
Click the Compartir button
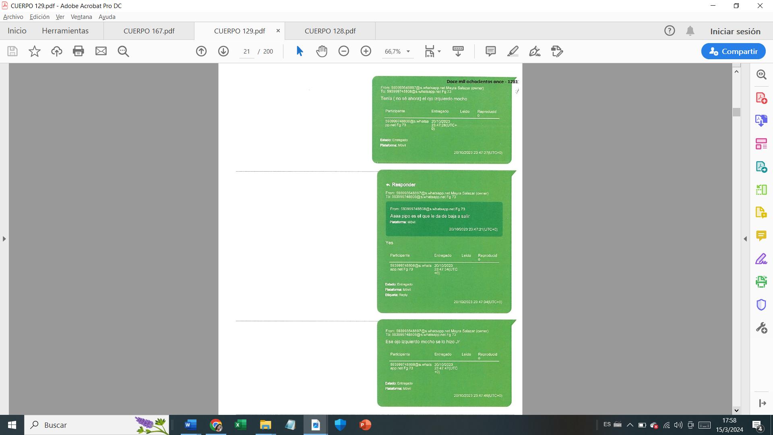coord(733,51)
